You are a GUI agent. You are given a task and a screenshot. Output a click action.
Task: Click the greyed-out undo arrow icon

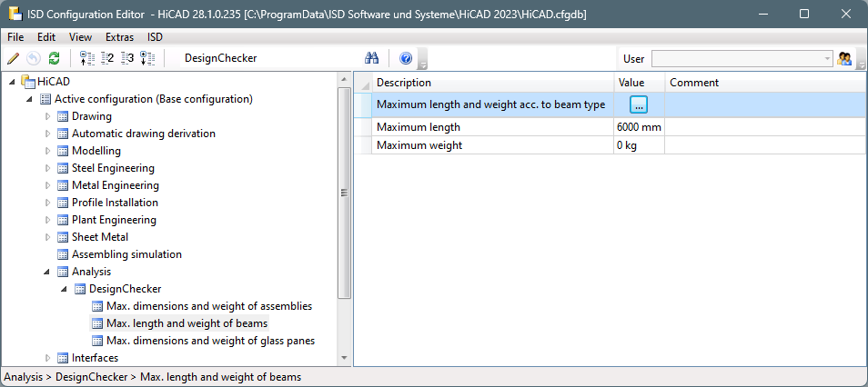point(34,58)
